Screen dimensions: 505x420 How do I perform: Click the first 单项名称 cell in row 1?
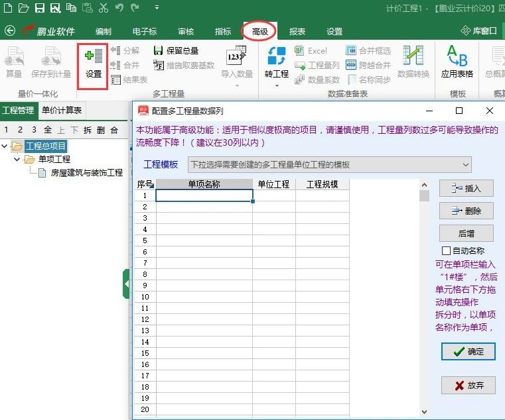(204, 195)
